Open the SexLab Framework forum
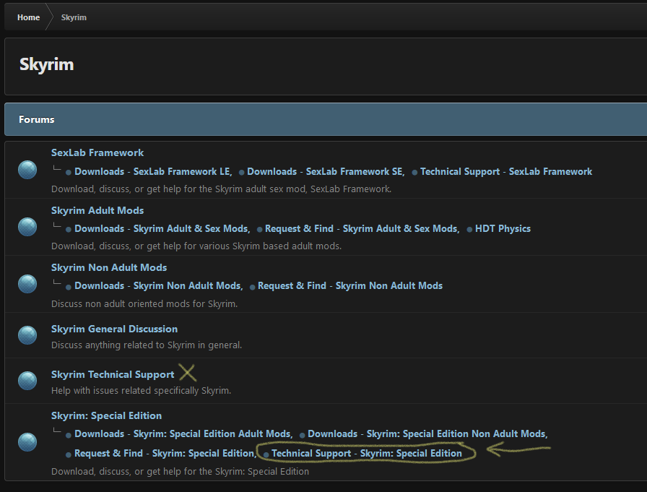 97,152
